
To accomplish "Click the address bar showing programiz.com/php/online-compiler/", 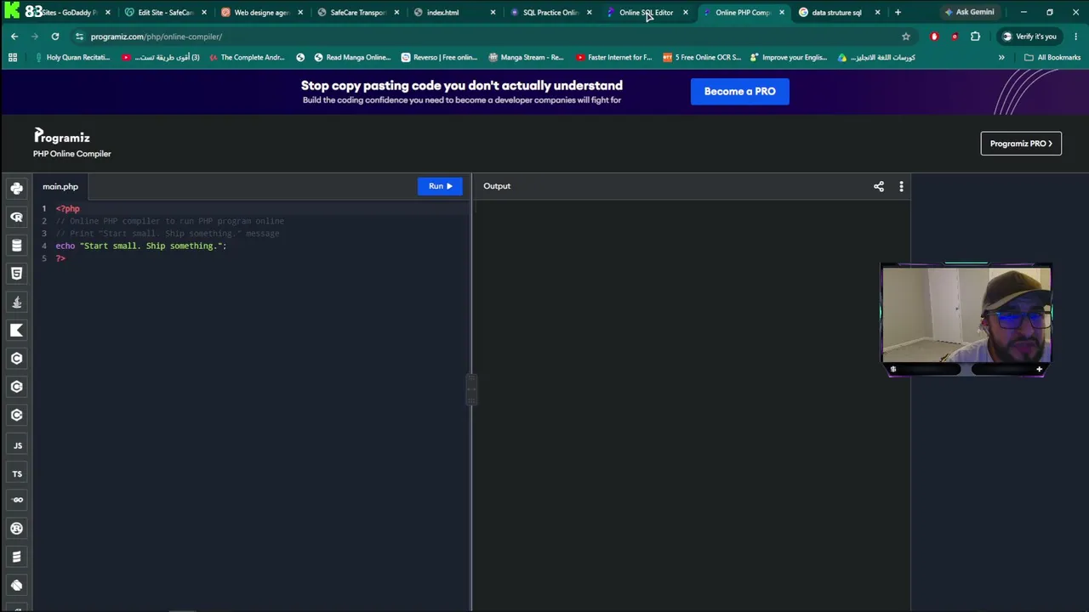I will click(485, 37).
